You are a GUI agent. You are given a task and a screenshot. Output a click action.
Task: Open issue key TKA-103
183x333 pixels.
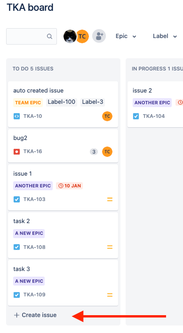coord(34,199)
